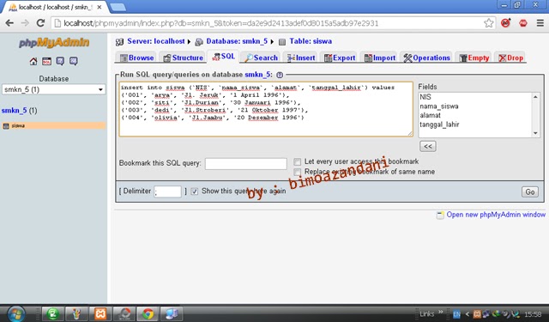Click the Drop table tab
Screen dimensions: 549x322
(x=511, y=58)
